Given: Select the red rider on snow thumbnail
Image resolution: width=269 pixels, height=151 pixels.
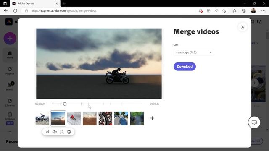Looking at the screenshot, I should (x=74, y=118).
